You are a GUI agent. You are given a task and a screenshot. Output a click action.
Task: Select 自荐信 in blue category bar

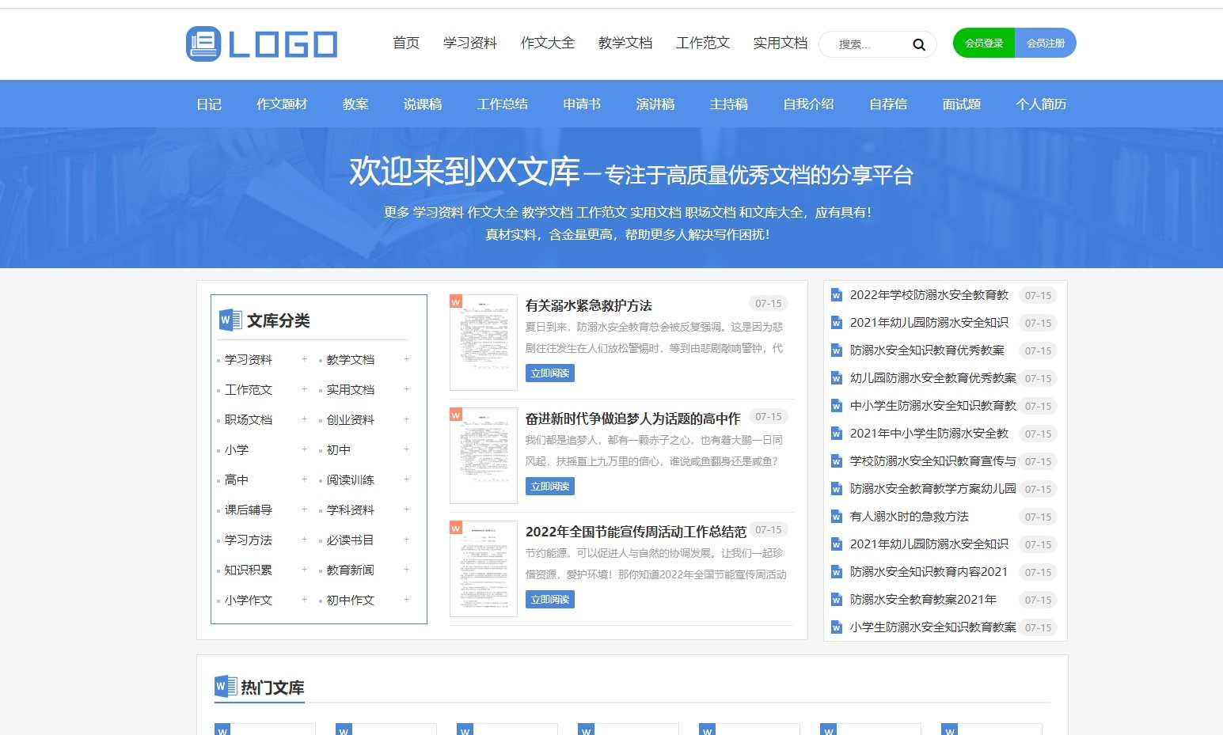pyautogui.click(x=888, y=104)
